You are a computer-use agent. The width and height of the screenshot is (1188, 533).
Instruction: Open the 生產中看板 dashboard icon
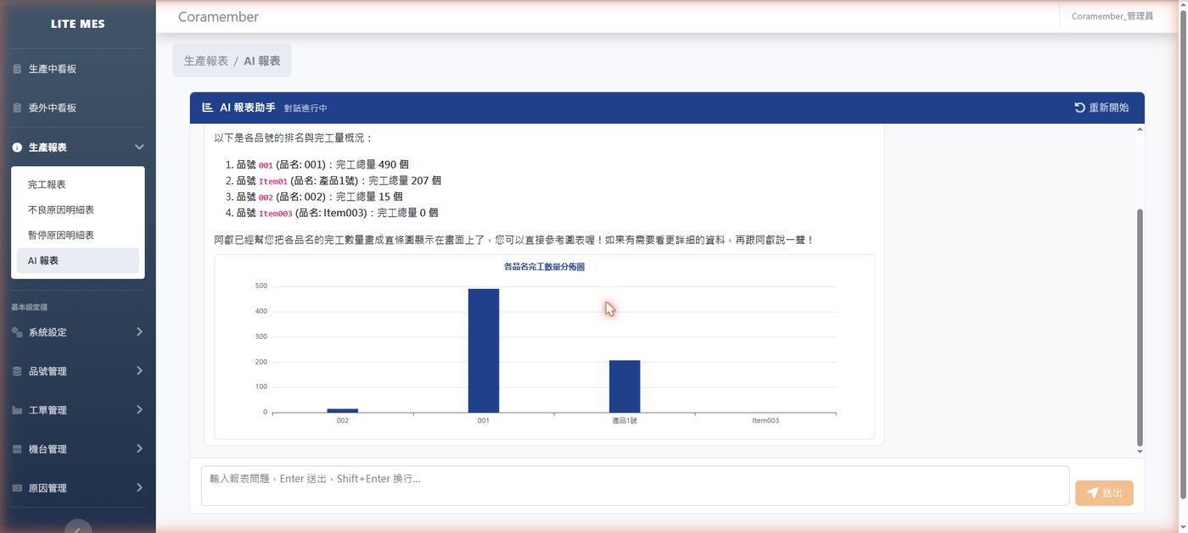(x=17, y=69)
